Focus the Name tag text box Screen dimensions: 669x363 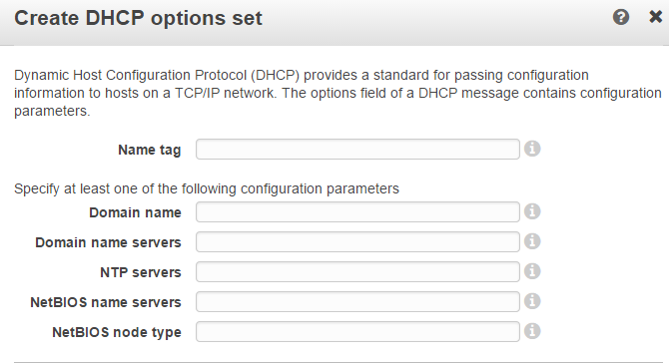coord(357,150)
